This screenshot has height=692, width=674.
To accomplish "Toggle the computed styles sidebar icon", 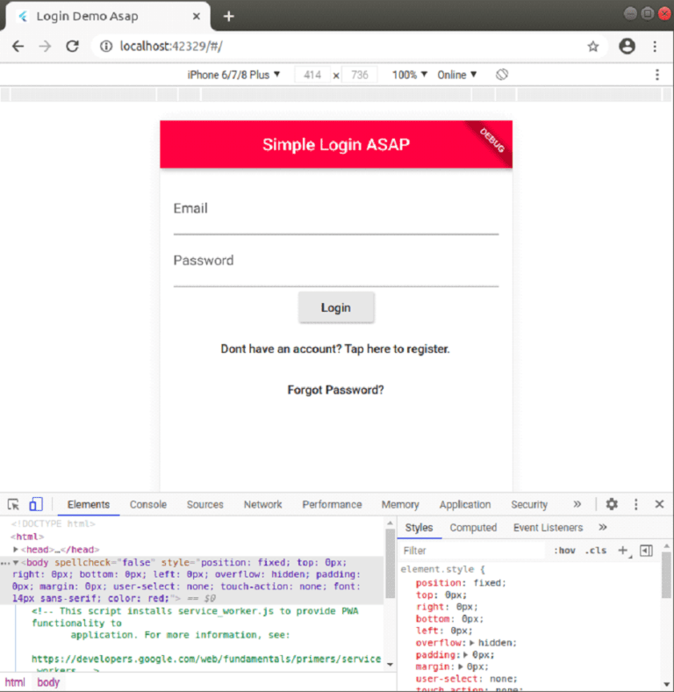I will click(x=646, y=551).
